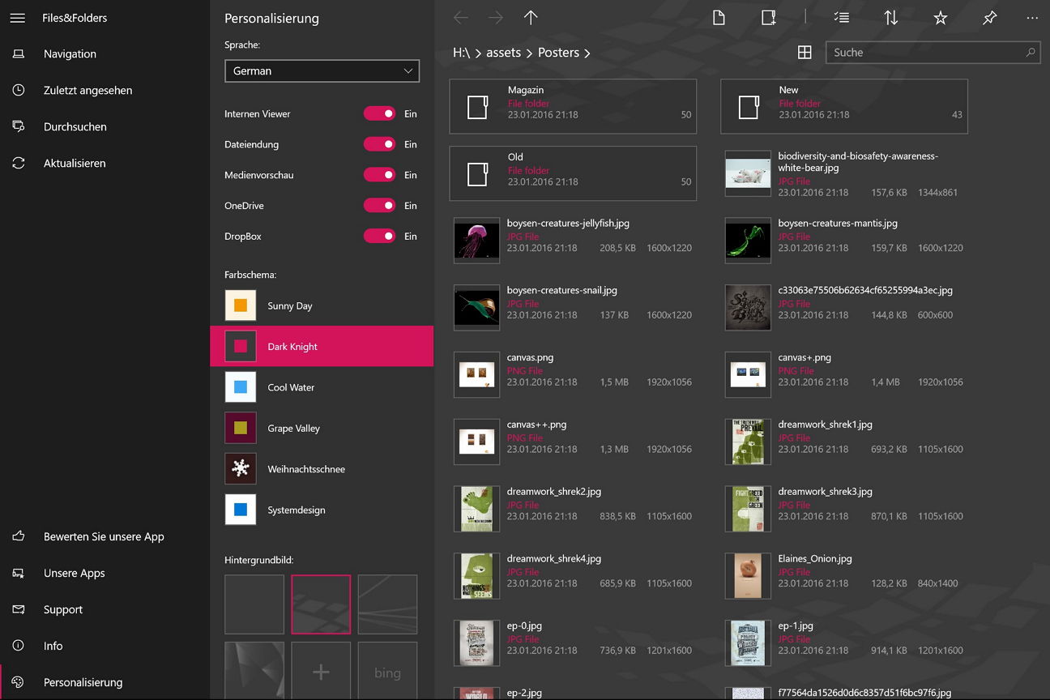This screenshot has width=1050, height=700.
Task: Add a custom background image plus tile
Action: pyautogui.click(x=321, y=671)
